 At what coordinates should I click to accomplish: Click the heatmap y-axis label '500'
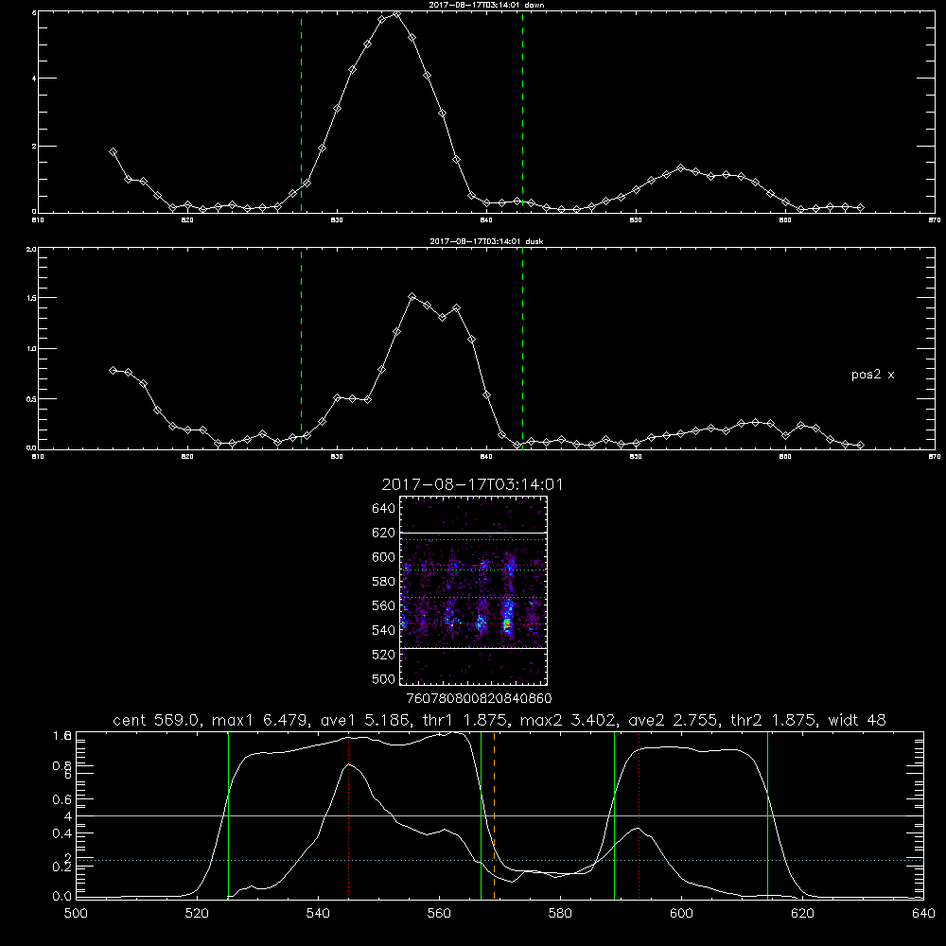[x=384, y=678]
